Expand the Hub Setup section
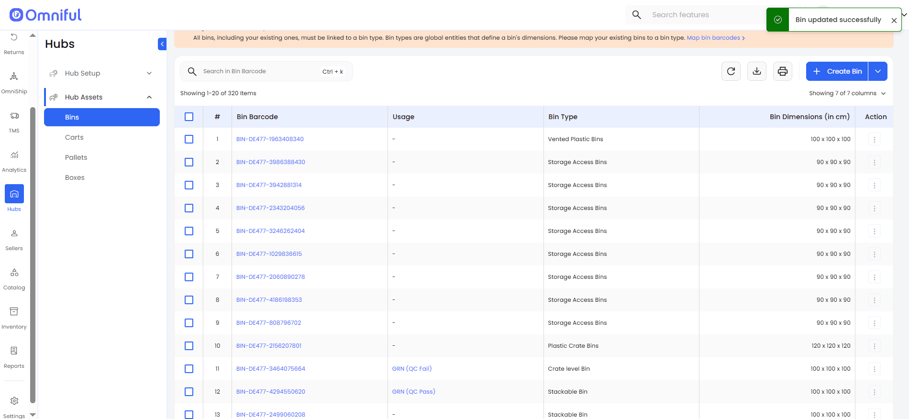 point(102,73)
